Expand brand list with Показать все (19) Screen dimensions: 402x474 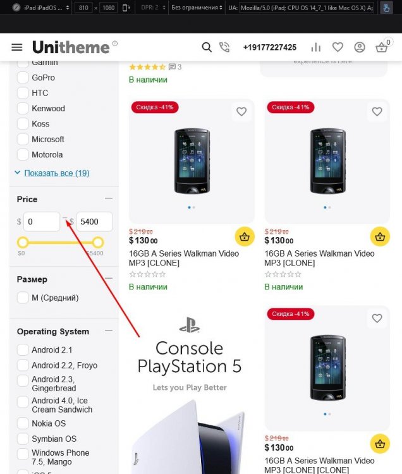[x=56, y=173]
